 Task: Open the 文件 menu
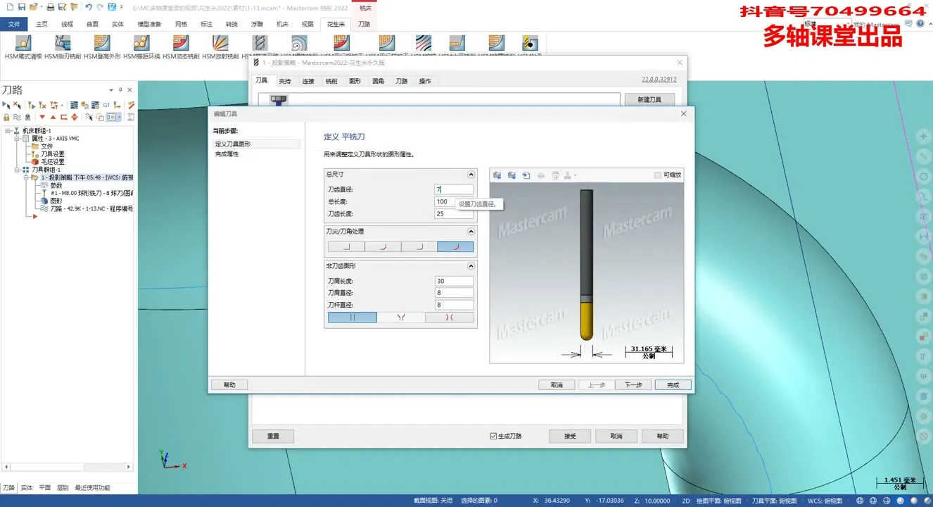(14, 24)
